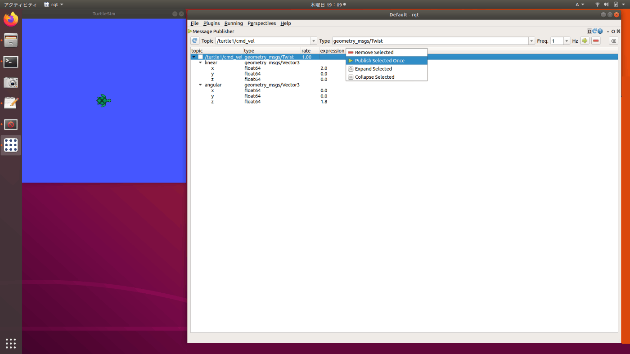
Task: Remove publisher with red minus button
Action: 596,41
